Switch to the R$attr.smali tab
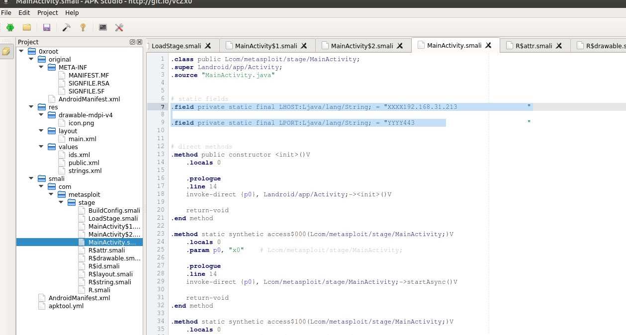Viewport: 626px width, 335px height. [534, 46]
